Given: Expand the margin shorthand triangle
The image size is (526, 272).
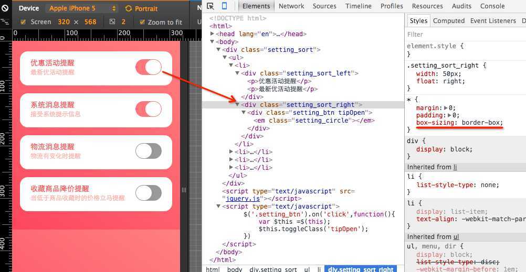Looking at the screenshot, I should 446,108.
